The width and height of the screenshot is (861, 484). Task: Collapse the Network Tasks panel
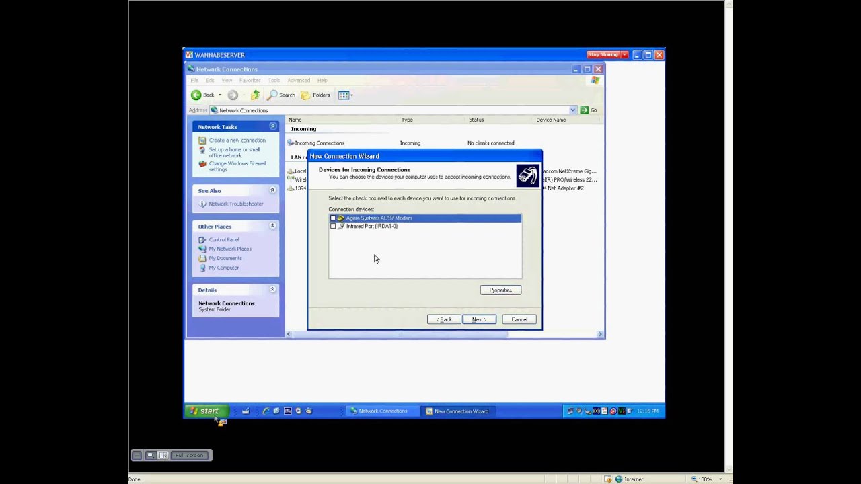click(x=272, y=126)
